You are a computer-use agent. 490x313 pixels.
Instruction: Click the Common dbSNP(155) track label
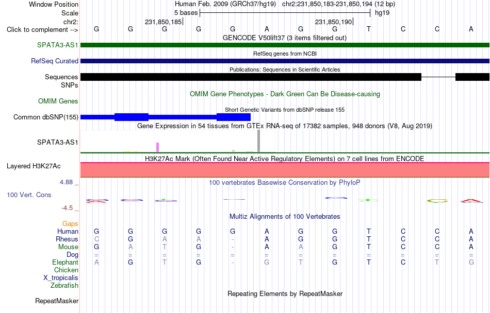(x=45, y=117)
